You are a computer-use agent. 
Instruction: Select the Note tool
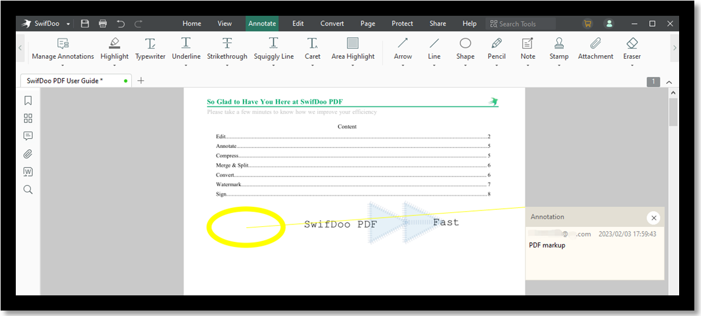[x=528, y=49]
